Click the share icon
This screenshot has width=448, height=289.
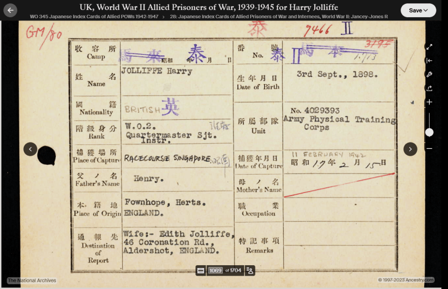coord(429,88)
